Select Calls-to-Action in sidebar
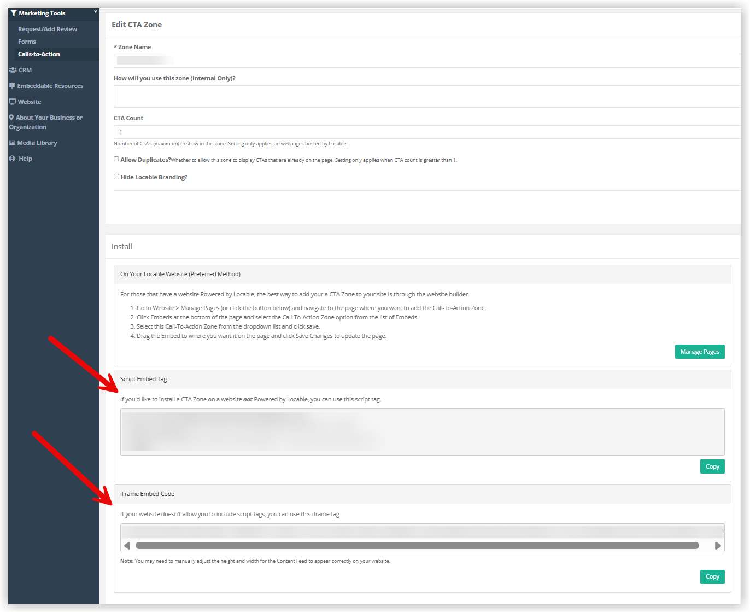 [x=39, y=54]
